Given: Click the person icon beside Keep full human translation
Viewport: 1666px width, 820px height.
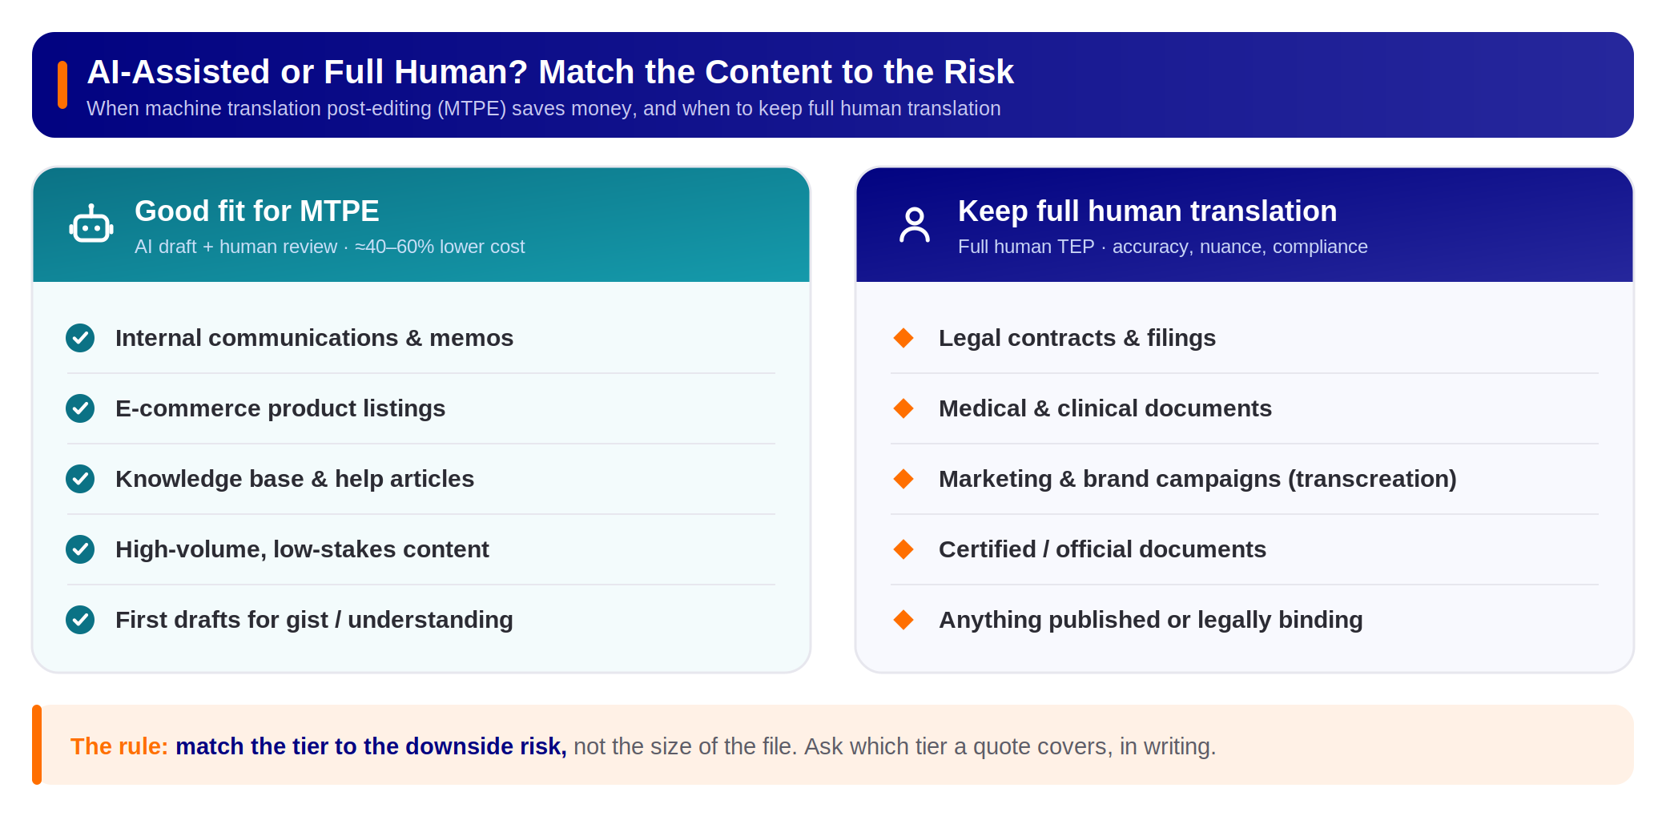Looking at the screenshot, I should (x=915, y=224).
